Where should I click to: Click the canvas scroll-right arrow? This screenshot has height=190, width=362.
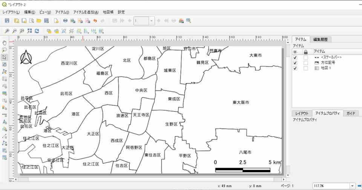click(284, 179)
